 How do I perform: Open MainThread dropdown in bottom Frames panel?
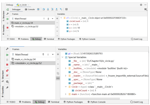click(x=53, y=55)
